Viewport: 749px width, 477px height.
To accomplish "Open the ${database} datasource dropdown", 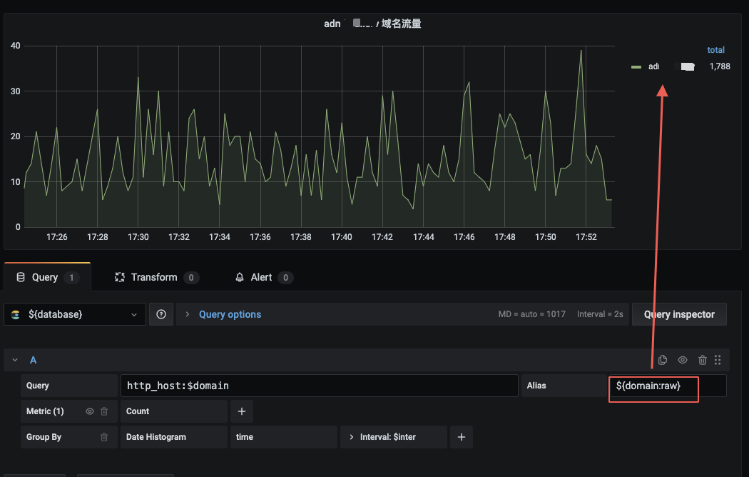I will [x=74, y=314].
